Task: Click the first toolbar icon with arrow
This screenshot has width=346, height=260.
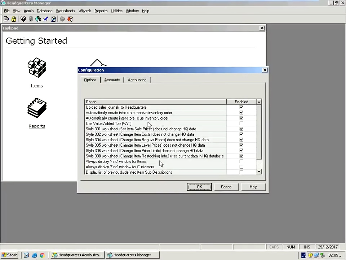Action: coord(6,19)
